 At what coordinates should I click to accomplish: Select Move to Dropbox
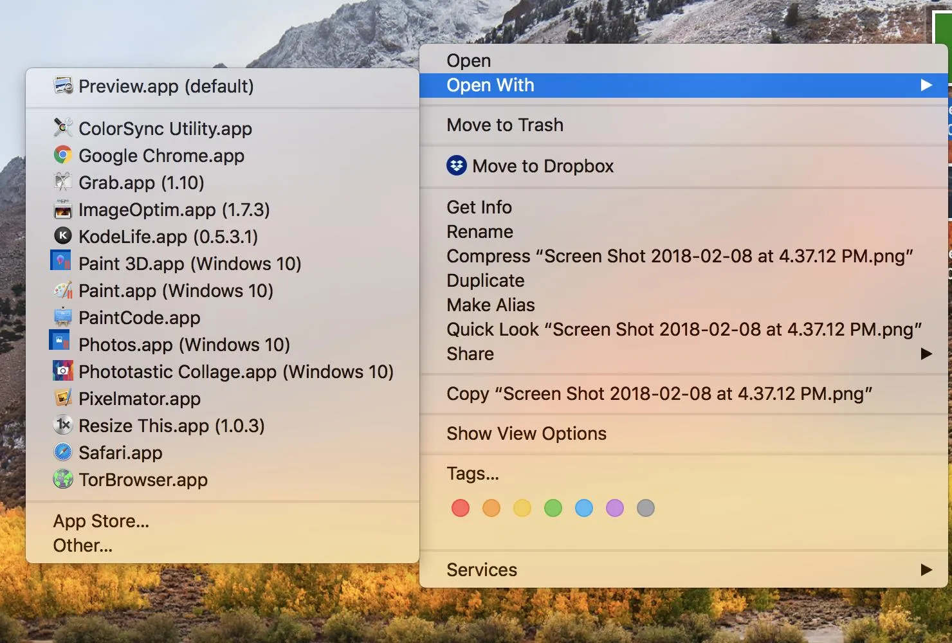[684, 166]
